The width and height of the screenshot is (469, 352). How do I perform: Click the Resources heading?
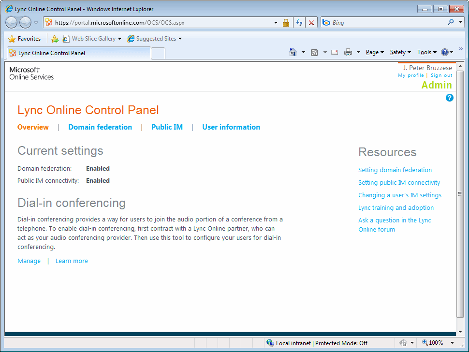pyautogui.click(x=387, y=152)
